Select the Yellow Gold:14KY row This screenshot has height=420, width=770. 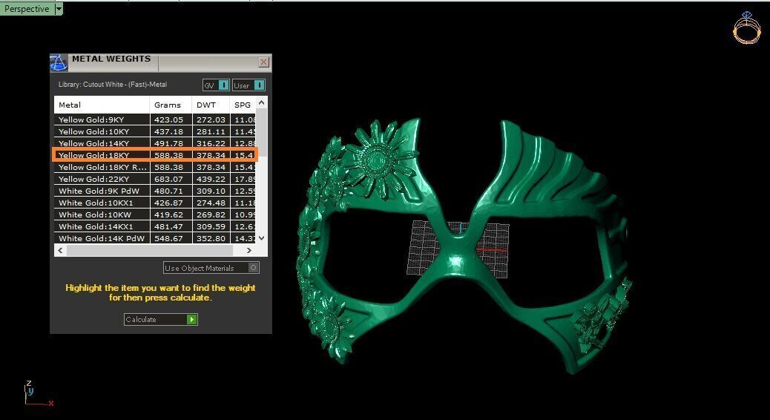coord(155,143)
